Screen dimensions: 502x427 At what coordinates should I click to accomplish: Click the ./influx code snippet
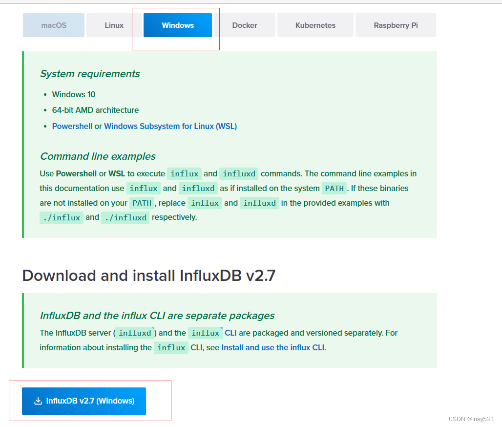[x=62, y=218]
